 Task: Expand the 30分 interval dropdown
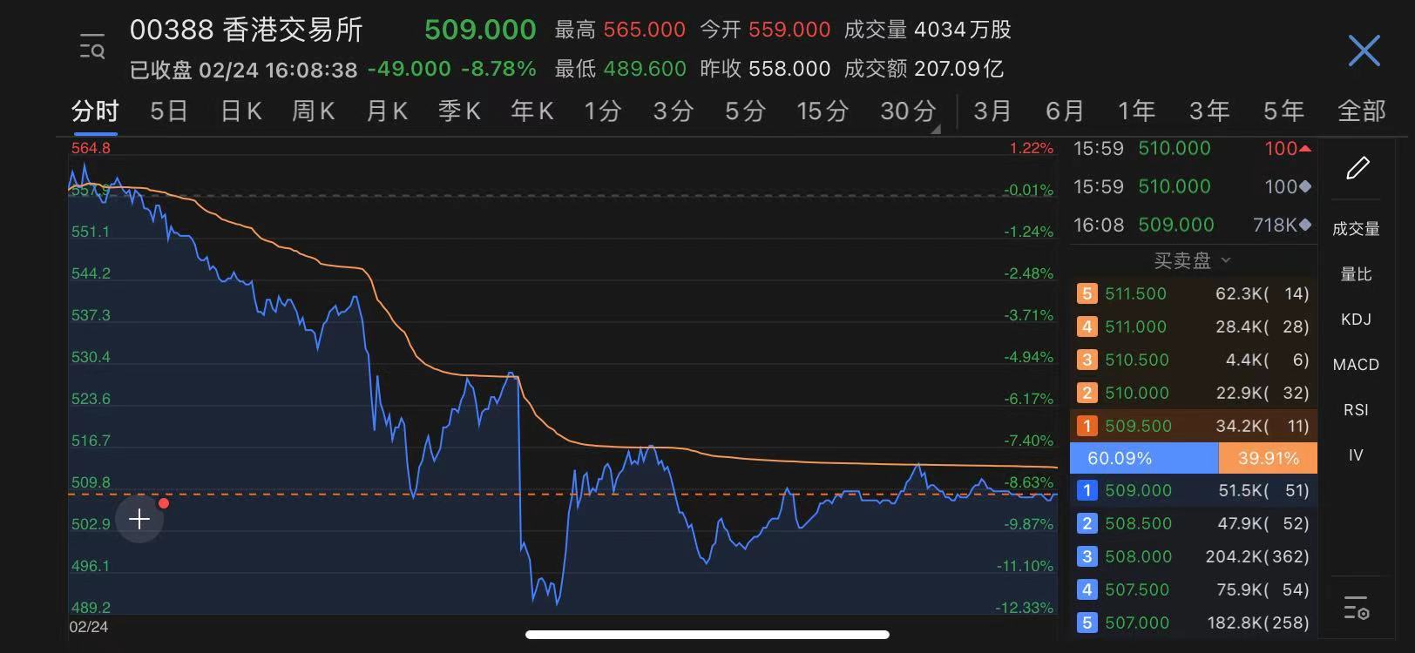tap(911, 111)
